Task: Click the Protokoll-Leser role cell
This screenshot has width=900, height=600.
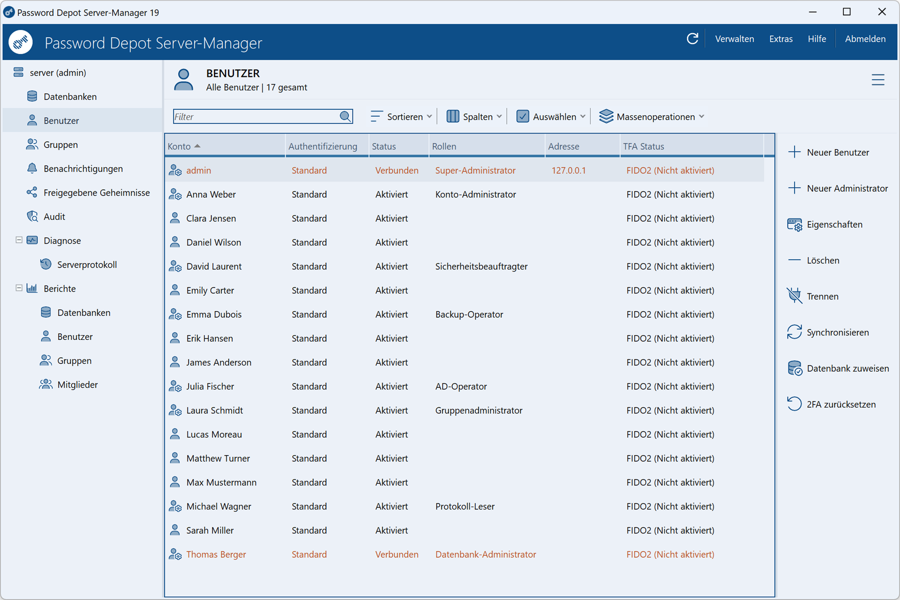Action: (465, 506)
